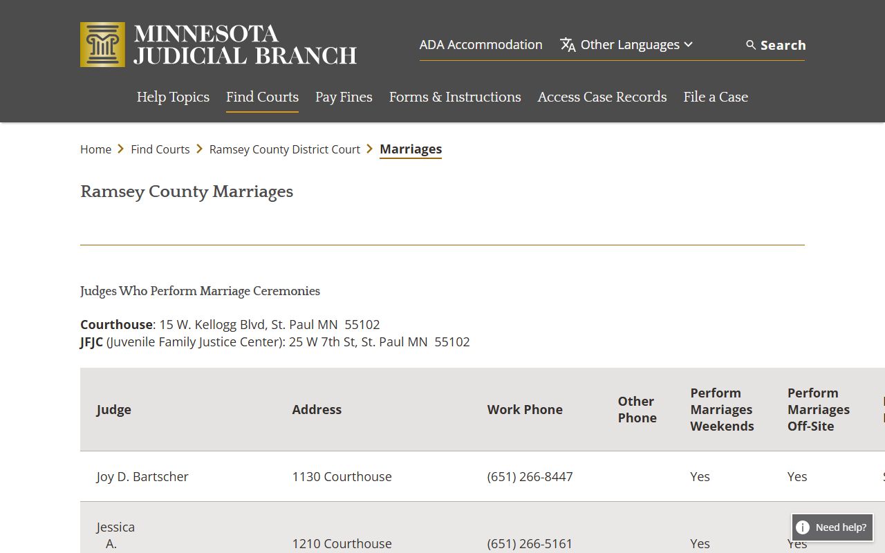Viewport: 885px width, 553px height.
Task: Select phone number (651) 266-8447
Action: 530,476
